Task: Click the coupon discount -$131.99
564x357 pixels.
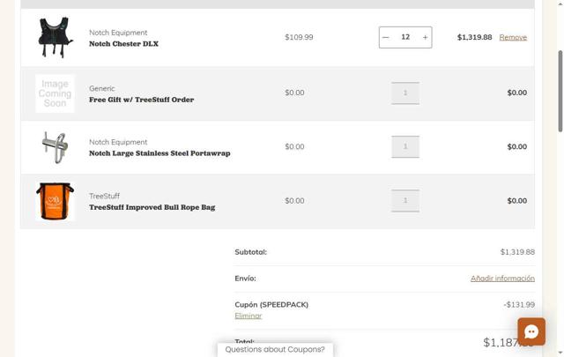Action: (x=519, y=304)
